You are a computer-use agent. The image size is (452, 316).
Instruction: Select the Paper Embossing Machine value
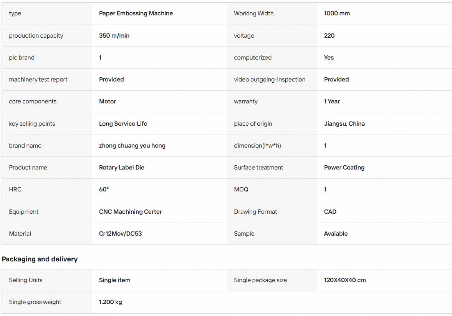(x=136, y=13)
